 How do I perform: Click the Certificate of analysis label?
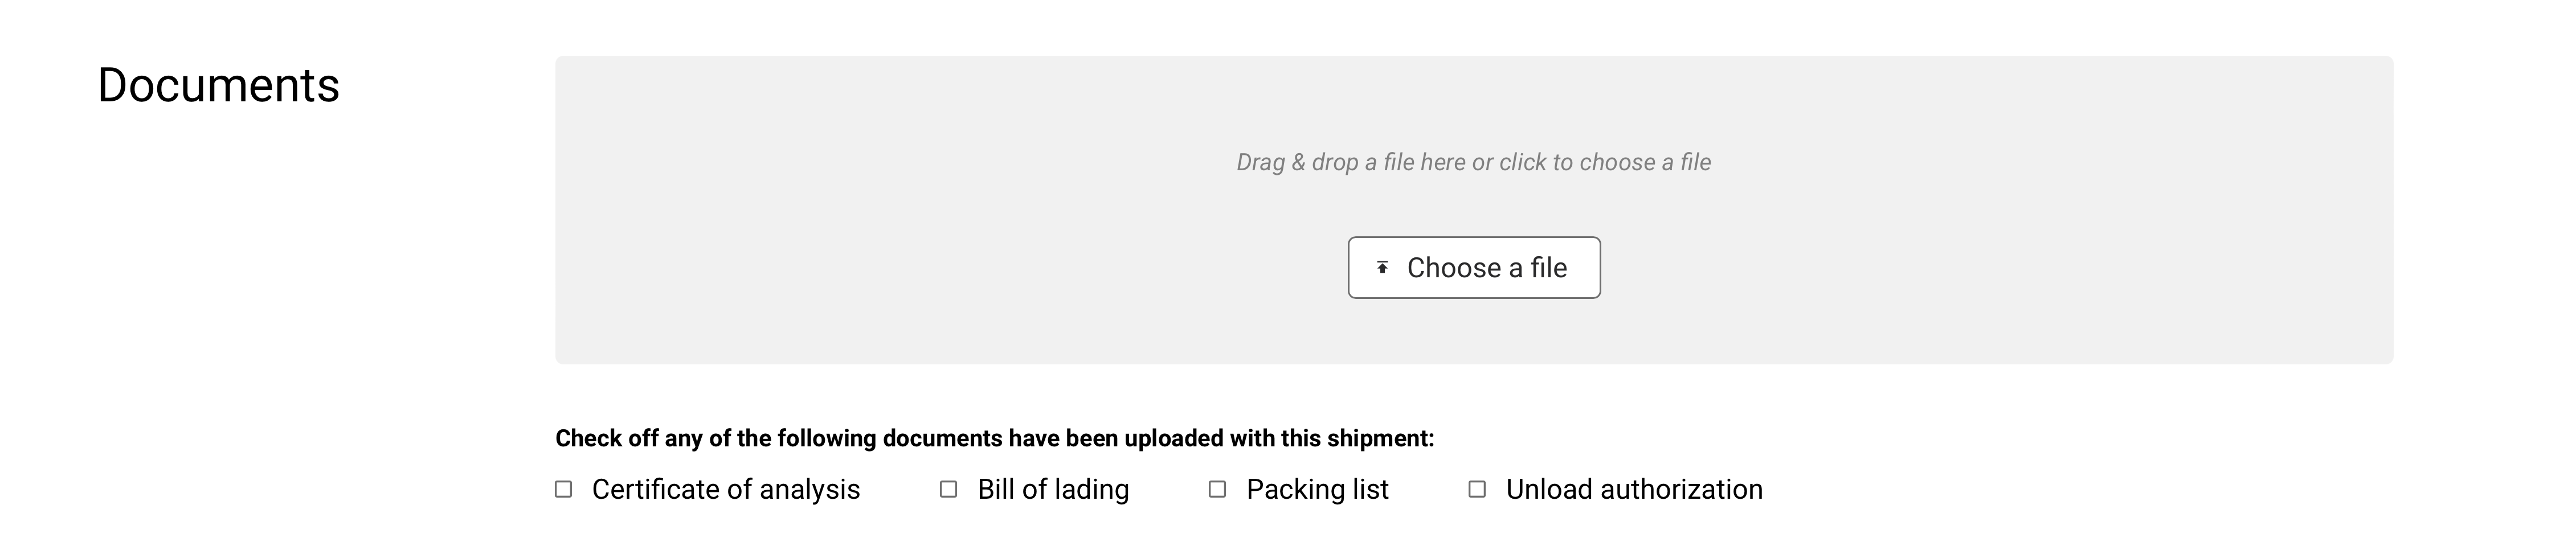click(725, 489)
